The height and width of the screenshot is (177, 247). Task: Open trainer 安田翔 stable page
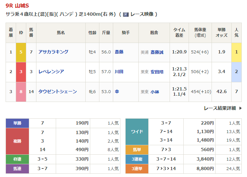(157, 72)
